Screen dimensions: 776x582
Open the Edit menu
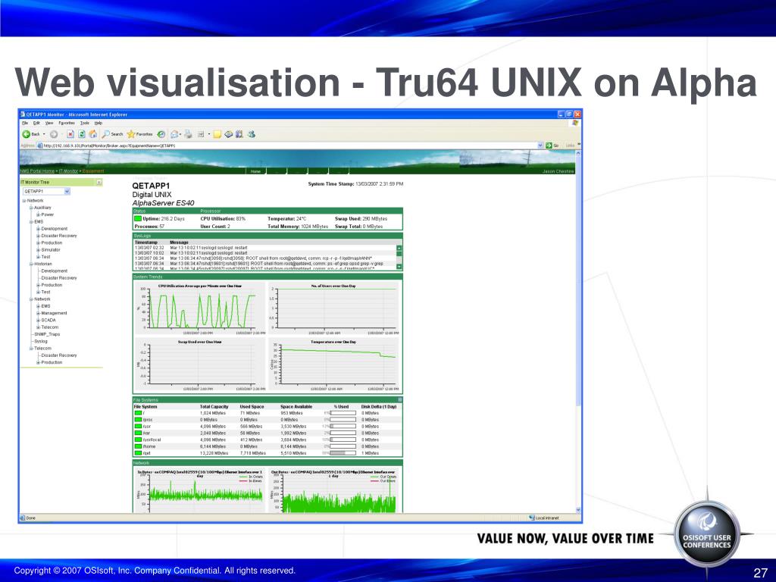click(x=36, y=123)
